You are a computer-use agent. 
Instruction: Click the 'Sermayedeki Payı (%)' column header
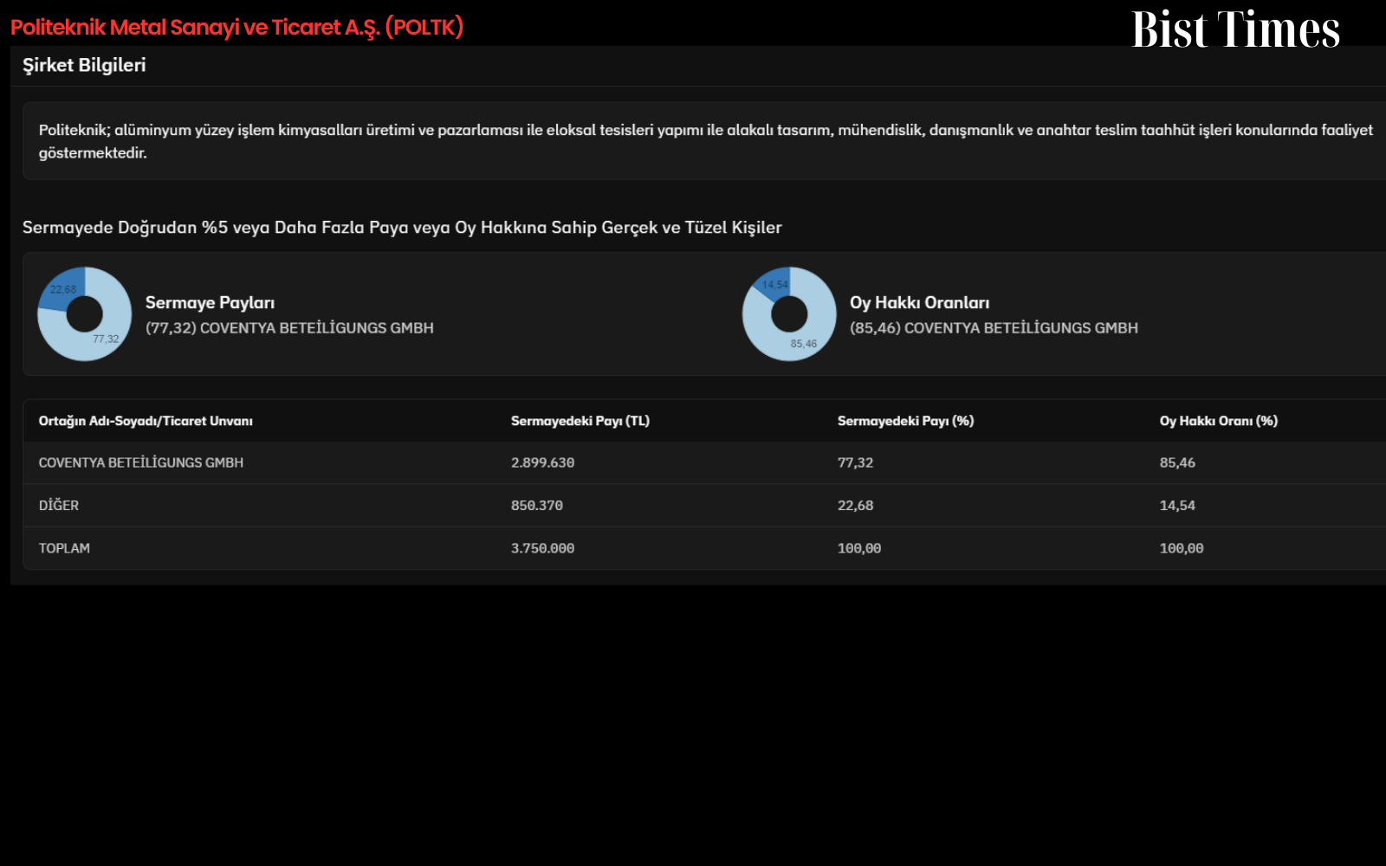tap(905, 421)
